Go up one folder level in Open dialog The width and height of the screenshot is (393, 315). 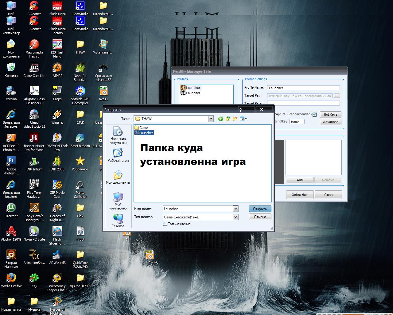click(228, 119)
